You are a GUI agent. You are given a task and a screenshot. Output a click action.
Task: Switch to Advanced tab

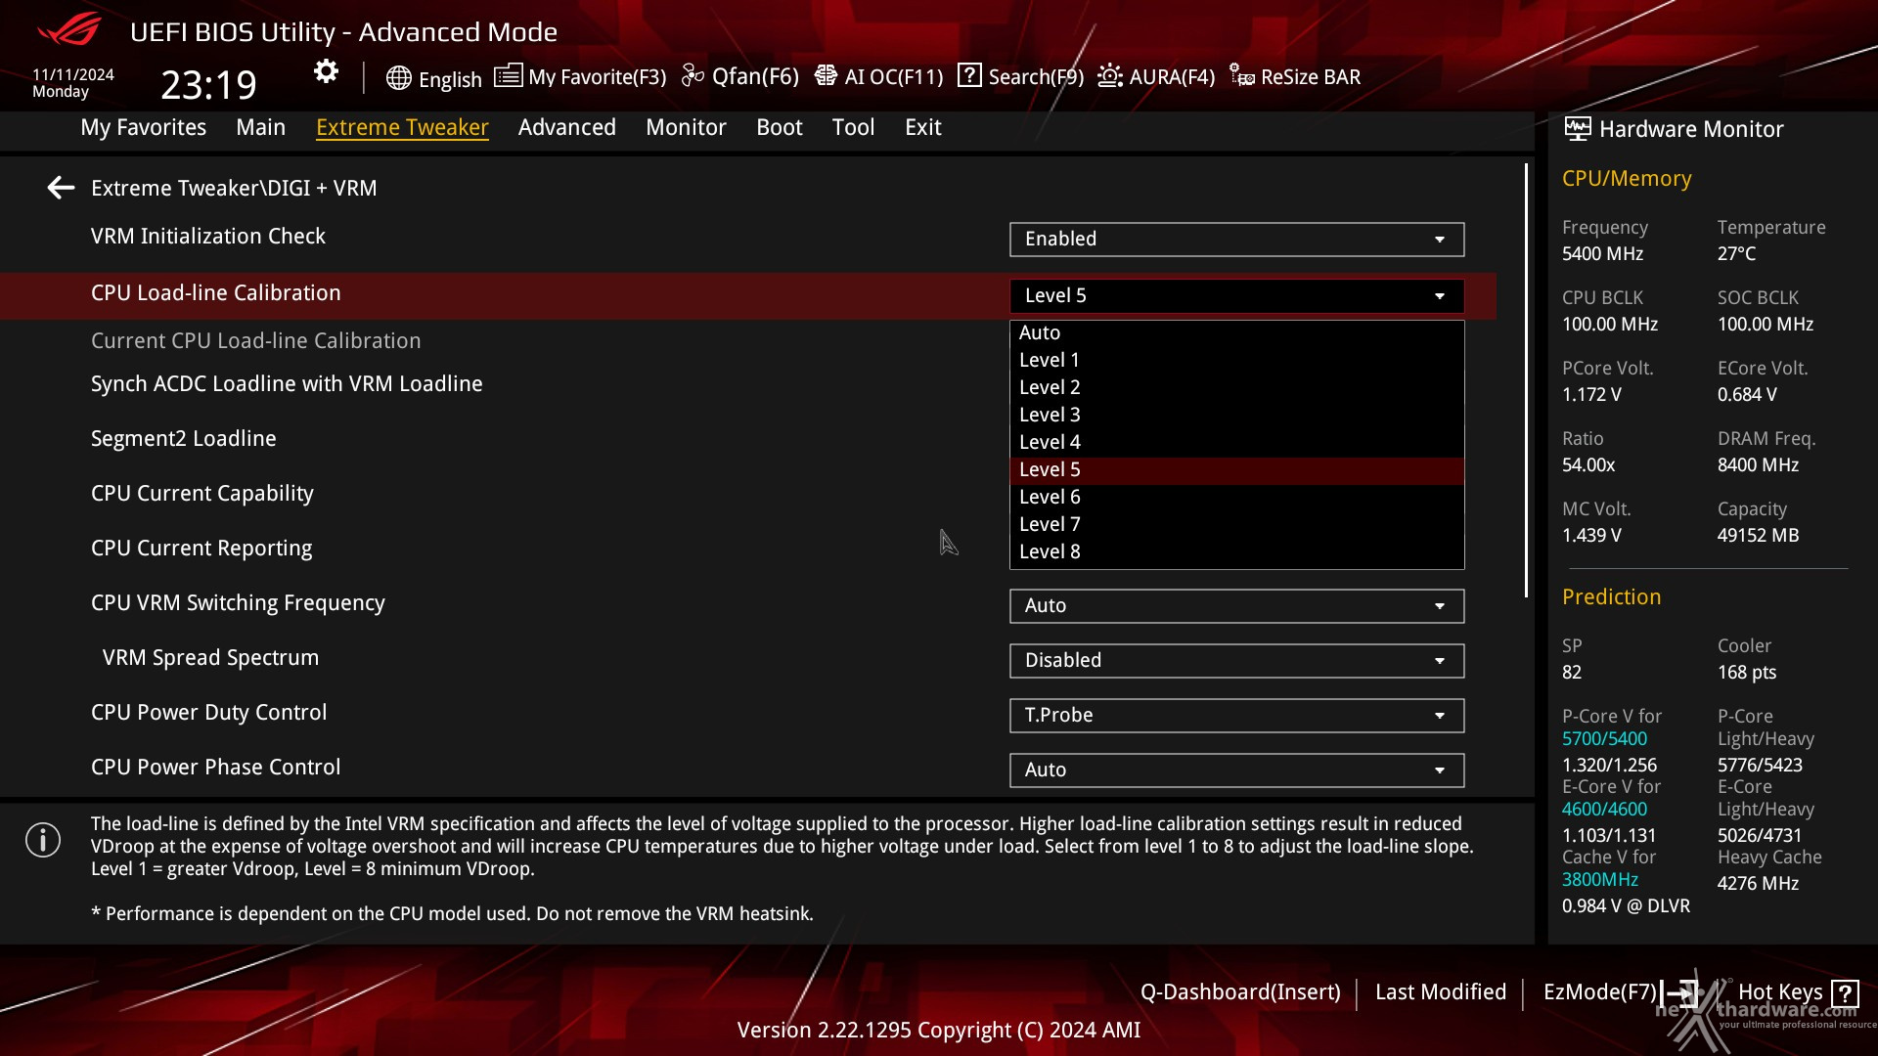click(x=567, y=127)
